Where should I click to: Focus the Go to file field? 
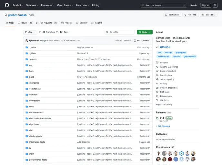120,32
